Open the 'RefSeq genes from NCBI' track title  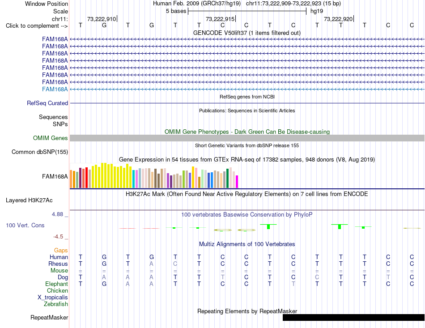[247, 97]
